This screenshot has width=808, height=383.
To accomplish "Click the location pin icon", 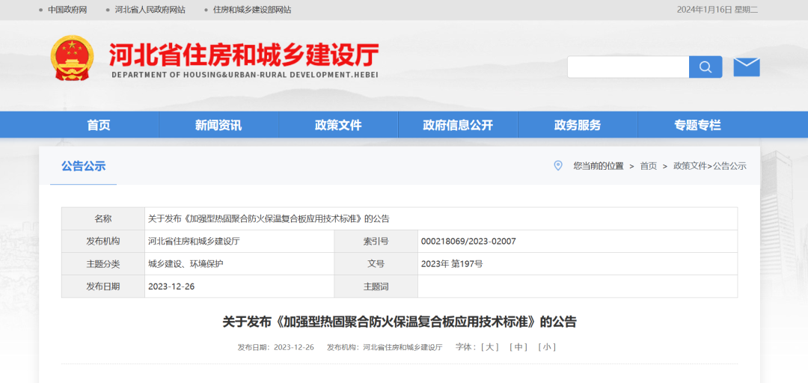I will pos(557,166).
